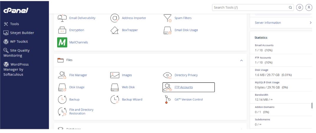Viewport: 316px width, 133px height.
Task: Click the Addon Domains statistic label
Action: (265, 107)
